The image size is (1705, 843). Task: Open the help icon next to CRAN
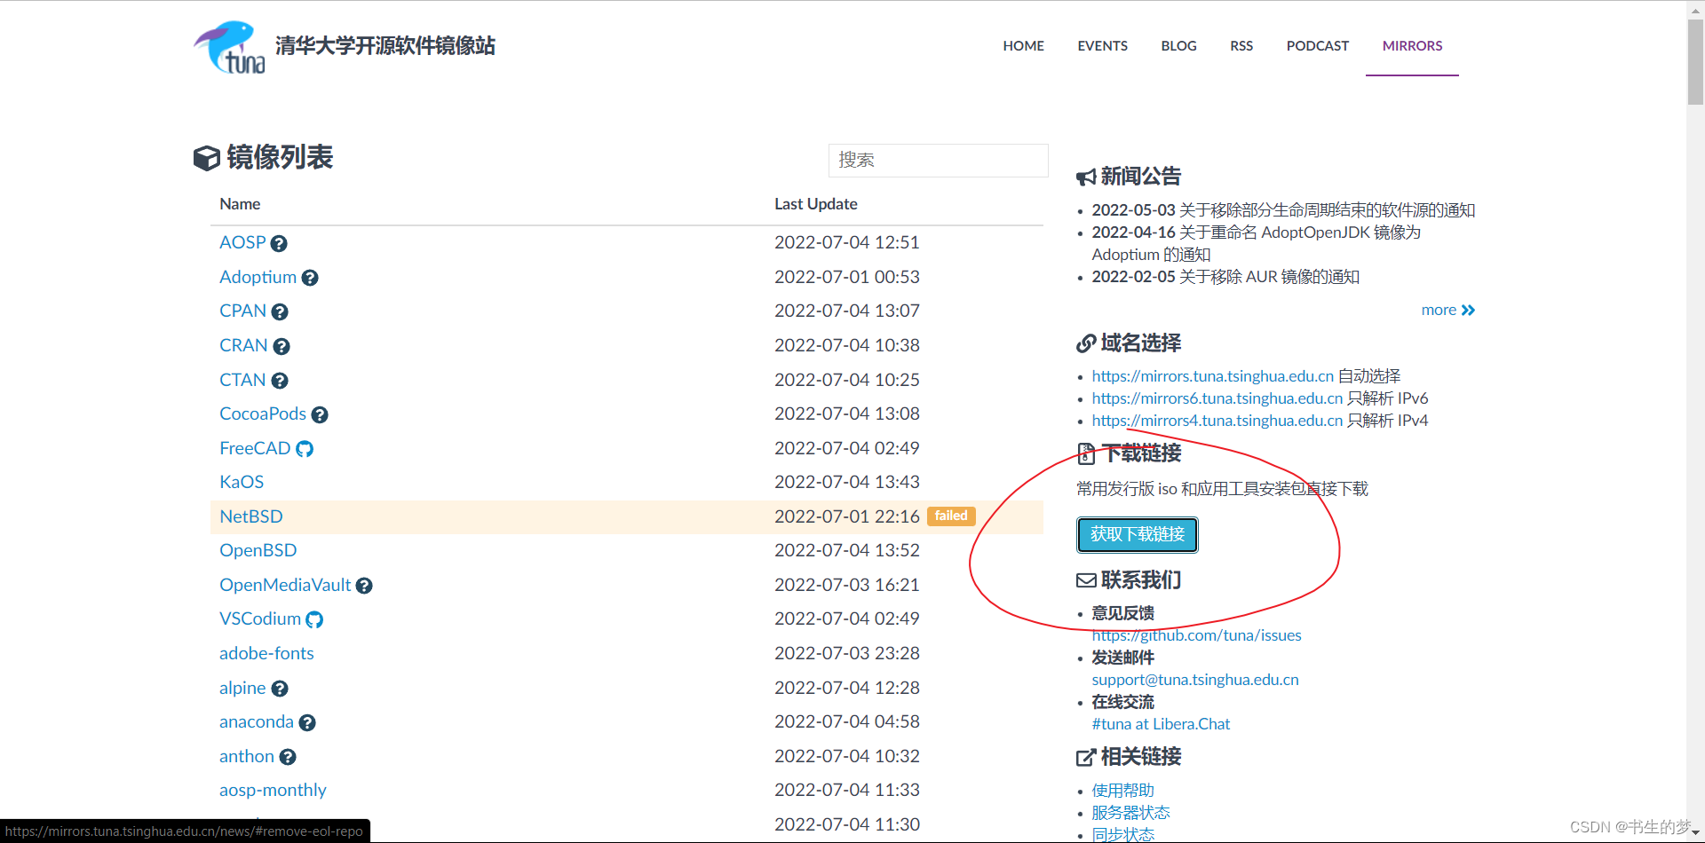point(282,346)
